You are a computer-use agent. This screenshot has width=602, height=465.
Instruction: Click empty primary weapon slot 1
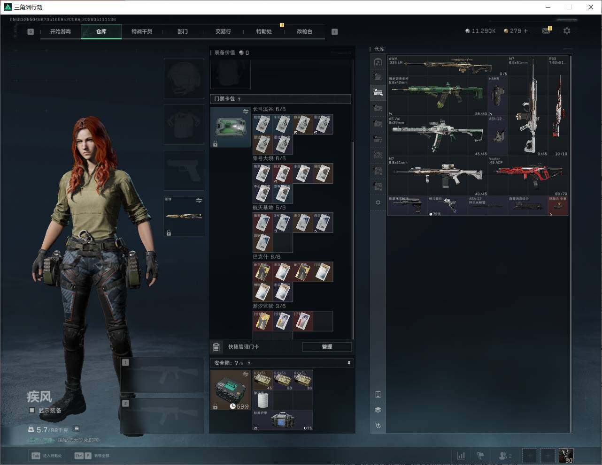click(x=162, y=375)
